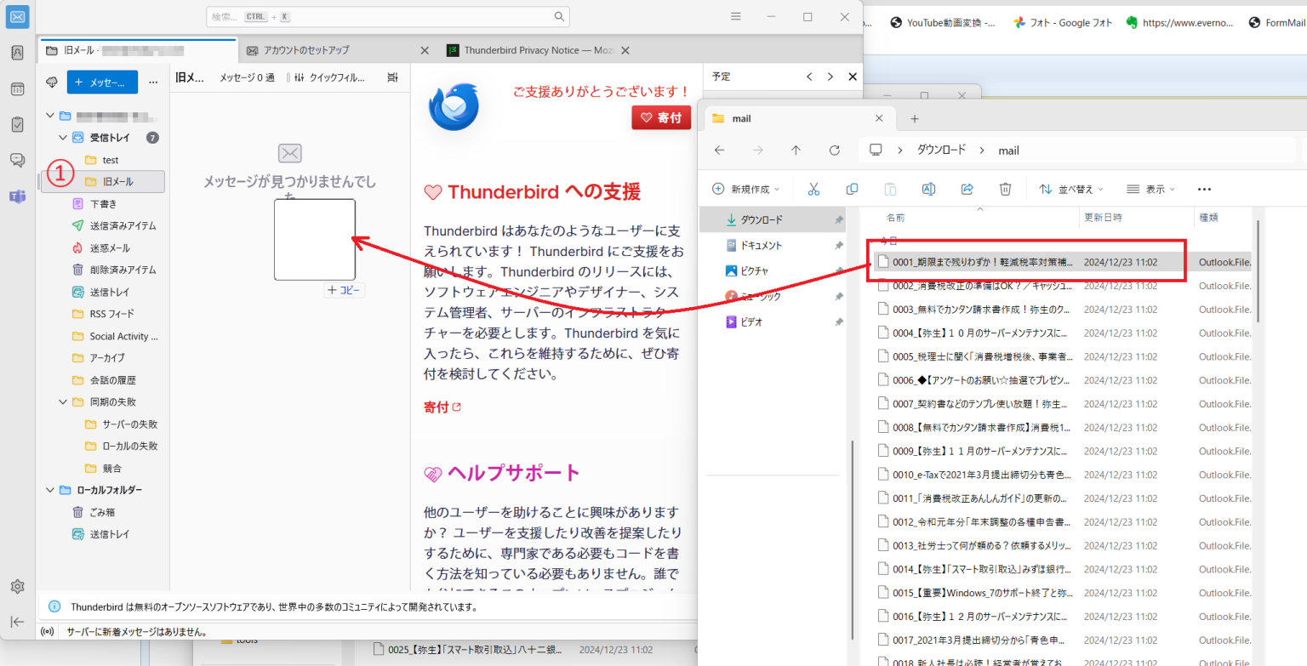
Task: Click the File Explorer address bar mail segment
Action: click(x=1008, y=151)
